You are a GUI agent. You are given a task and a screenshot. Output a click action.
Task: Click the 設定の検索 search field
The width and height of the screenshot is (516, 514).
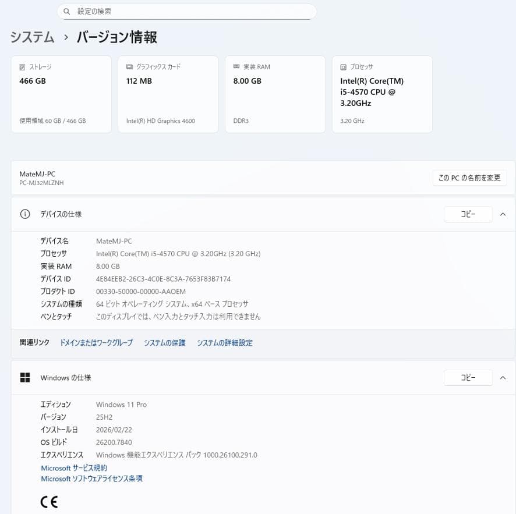pyautogui.click(x=187, y=12)
